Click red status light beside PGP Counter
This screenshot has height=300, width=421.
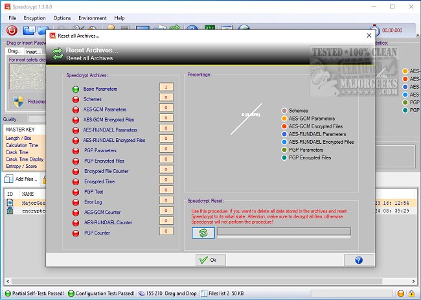point(76,233)
